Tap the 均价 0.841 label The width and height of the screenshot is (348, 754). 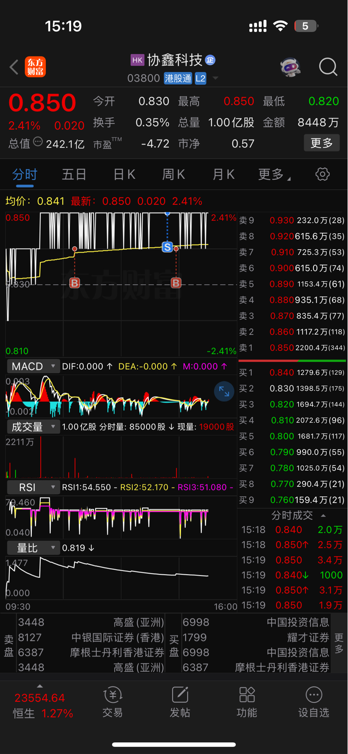35,201
